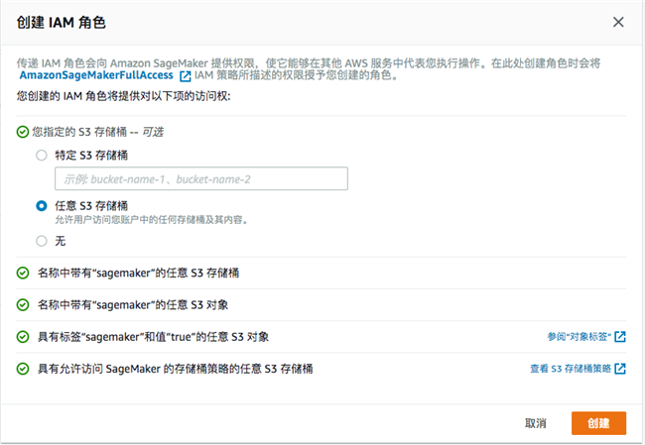Click the description 允许用户访问您账户中的任何存储桶及其内容

(152, 220)
